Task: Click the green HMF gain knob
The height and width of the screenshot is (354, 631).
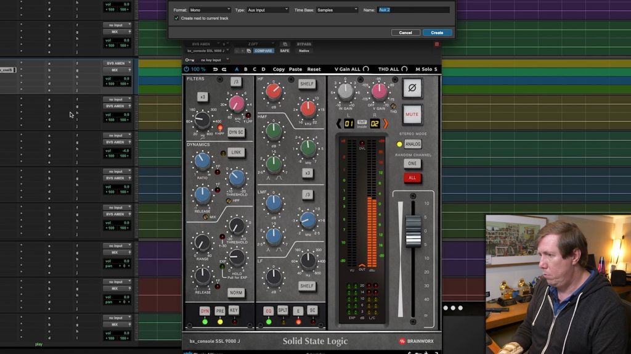Action: click(274, 130)
